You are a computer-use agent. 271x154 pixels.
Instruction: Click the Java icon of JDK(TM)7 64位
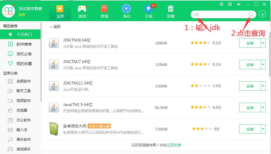54,64
